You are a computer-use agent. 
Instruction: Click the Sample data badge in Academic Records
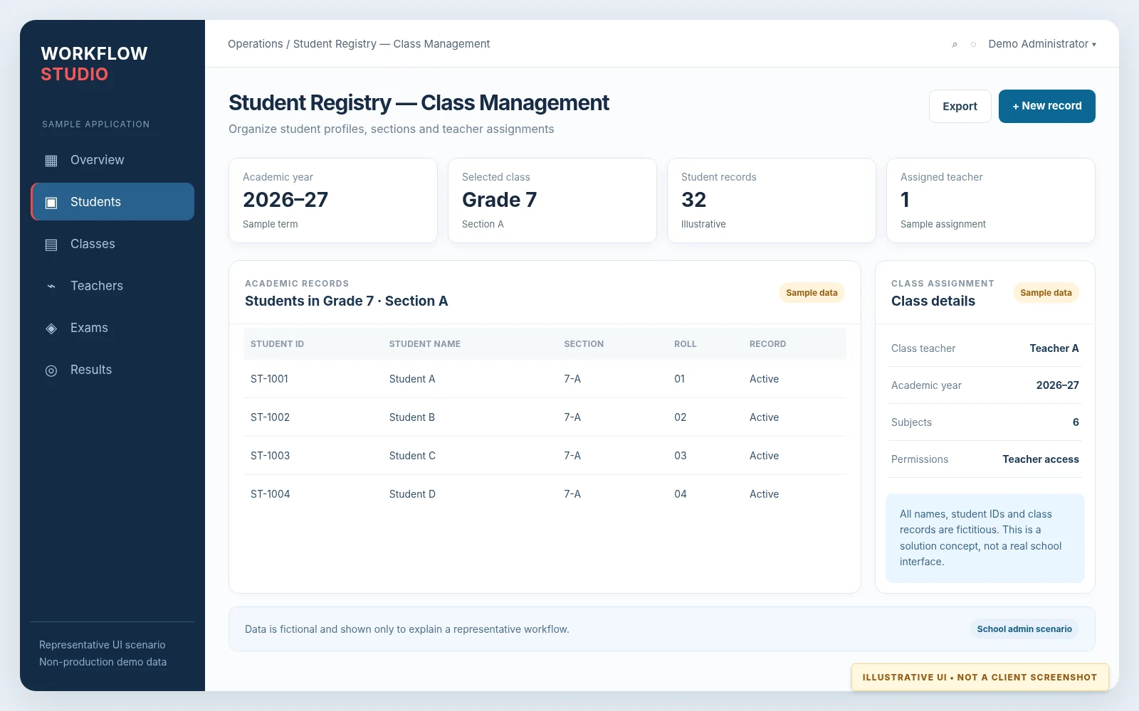(x=812, y=293)
